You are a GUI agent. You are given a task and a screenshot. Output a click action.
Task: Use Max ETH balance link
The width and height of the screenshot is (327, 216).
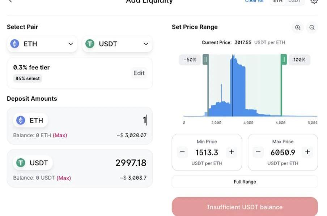click(x=60, y=135)
